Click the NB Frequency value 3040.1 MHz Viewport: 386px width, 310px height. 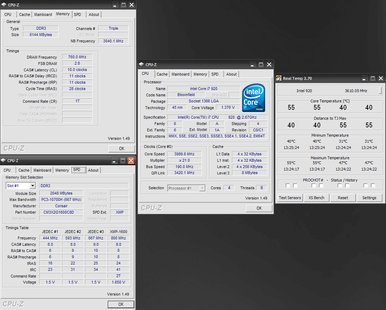pyautogui.click(x=113, y=41)
